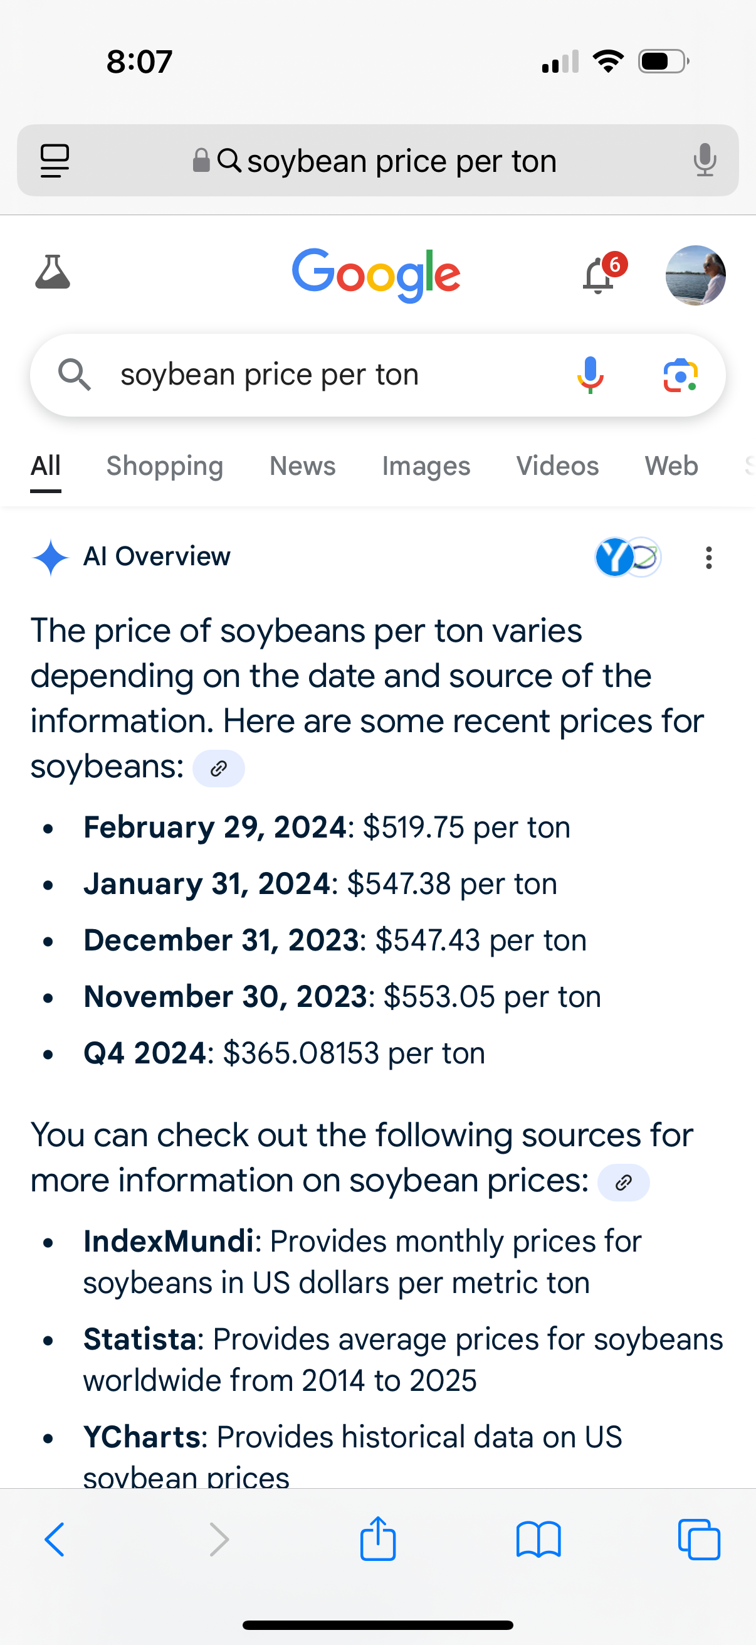Start voice search with colored microphone
This screenshot has height=1645, width=756.
pyautogui.click(x=590, y=375)
